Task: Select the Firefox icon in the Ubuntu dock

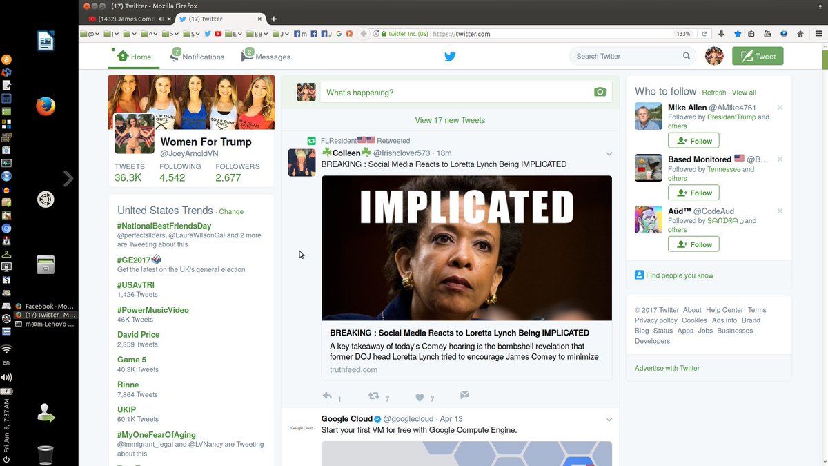Action: point(45,107)
